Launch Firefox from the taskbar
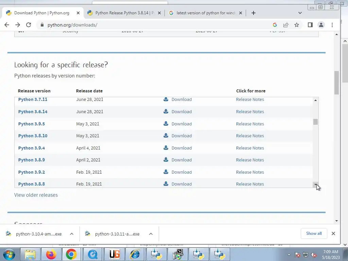Image resolution: width=348 pixels, height=261 pixels. coord(51,254)
